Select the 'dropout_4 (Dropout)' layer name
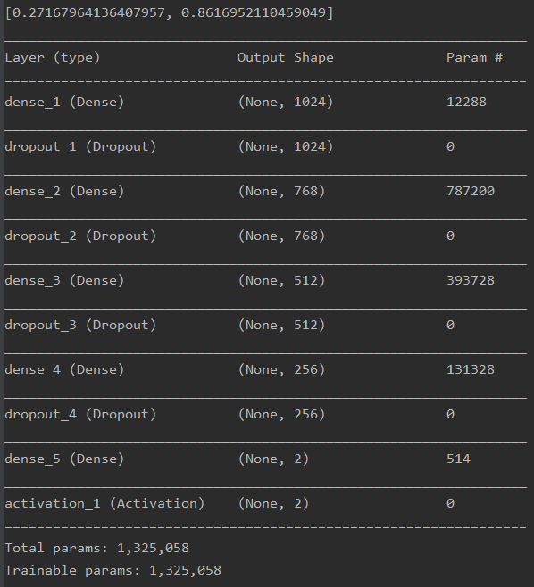The width and height of the screenshot is (534, 587). click(x=80, y=415)
